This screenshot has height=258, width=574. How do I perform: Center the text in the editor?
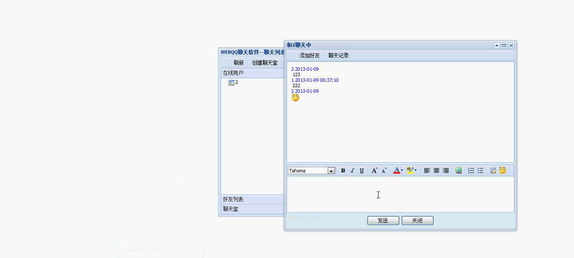click(x=436, y=171)
